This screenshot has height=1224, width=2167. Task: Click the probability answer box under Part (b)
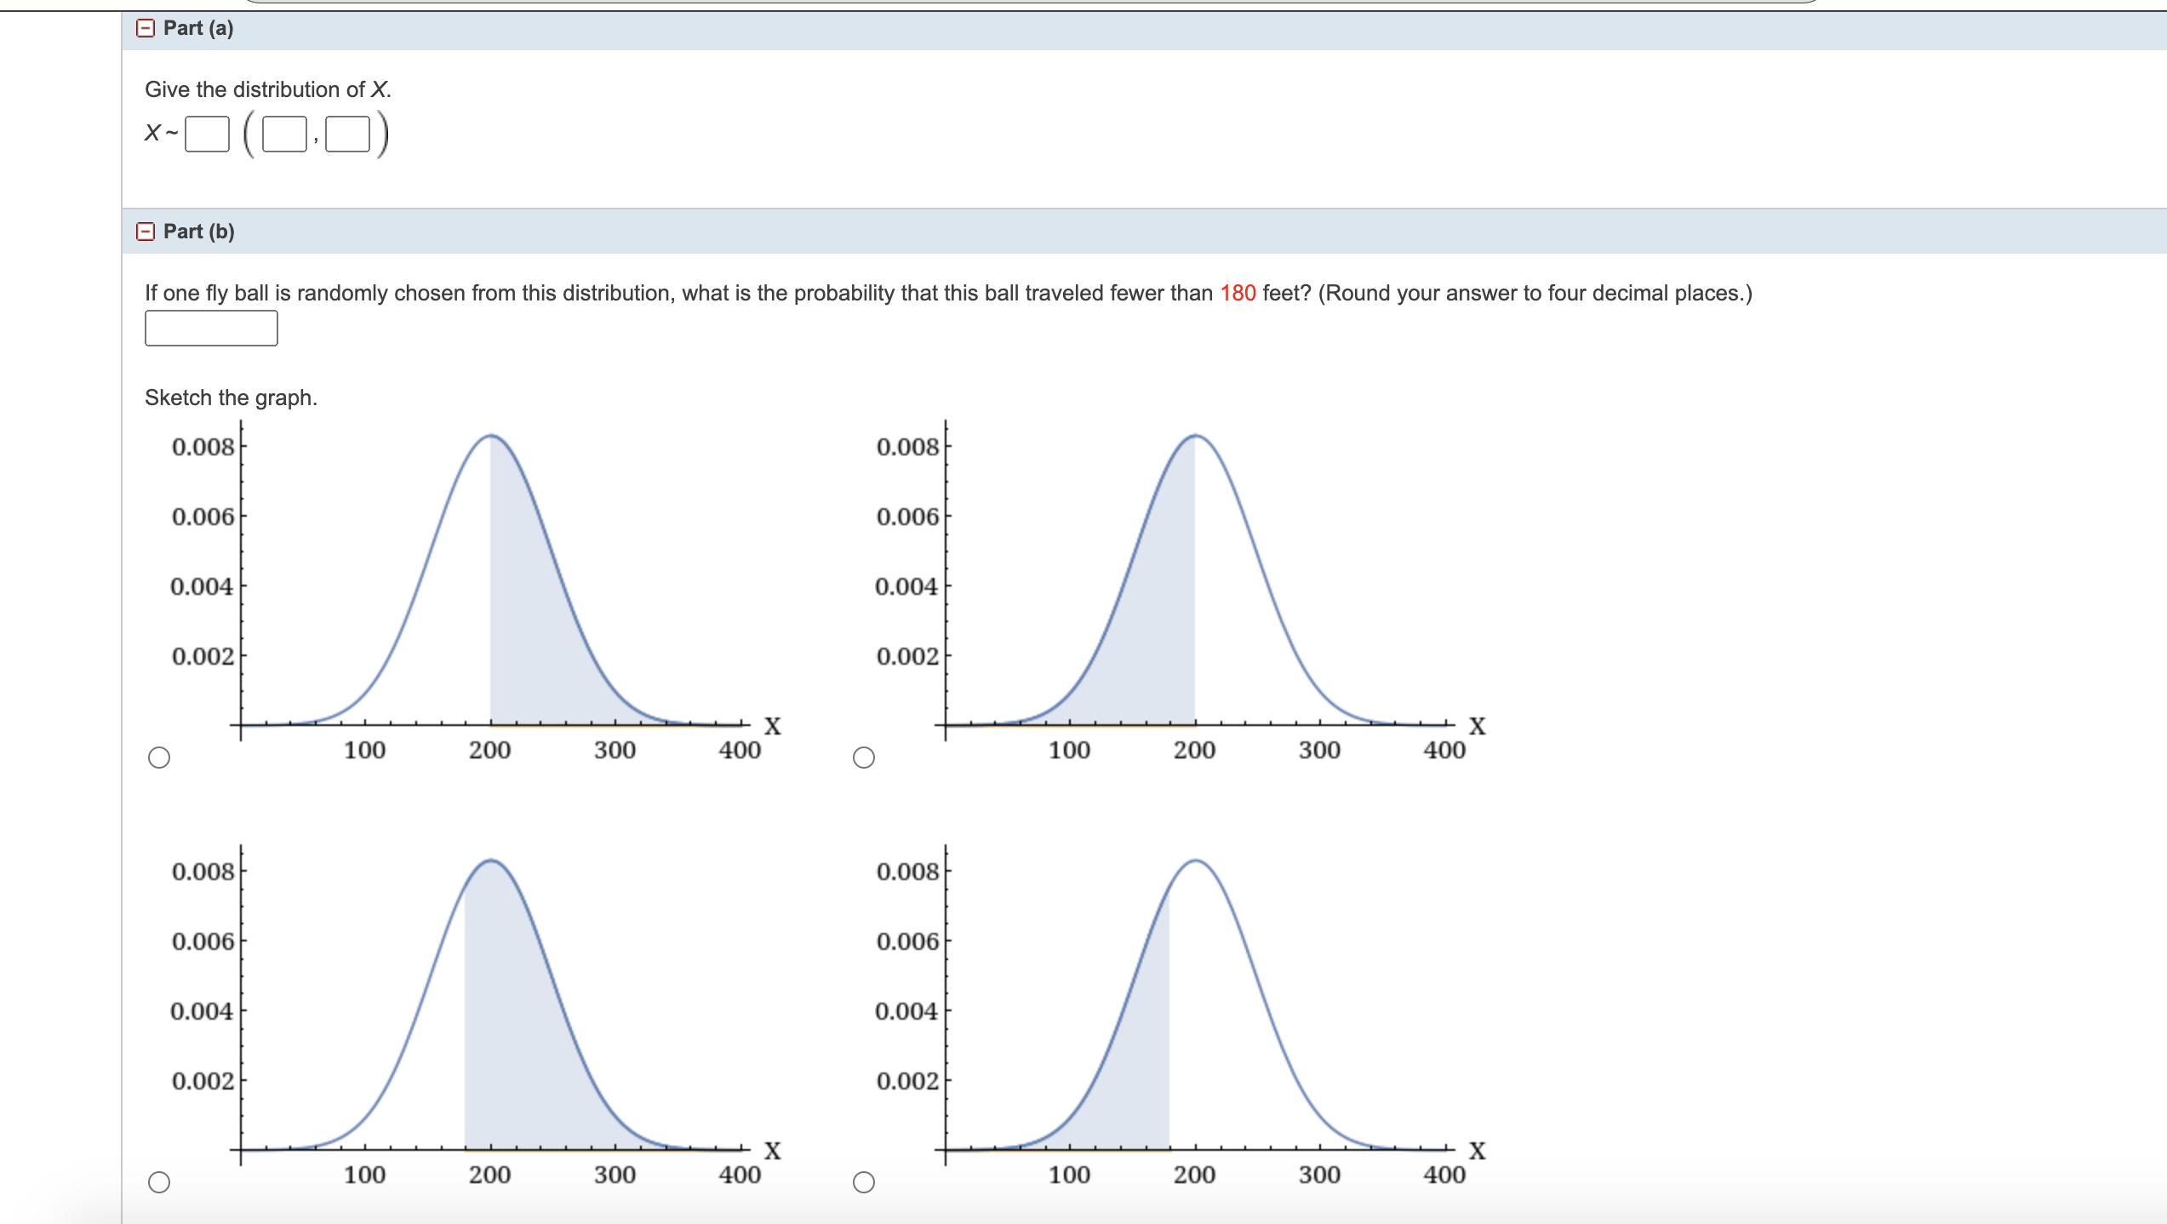[211, 328]
